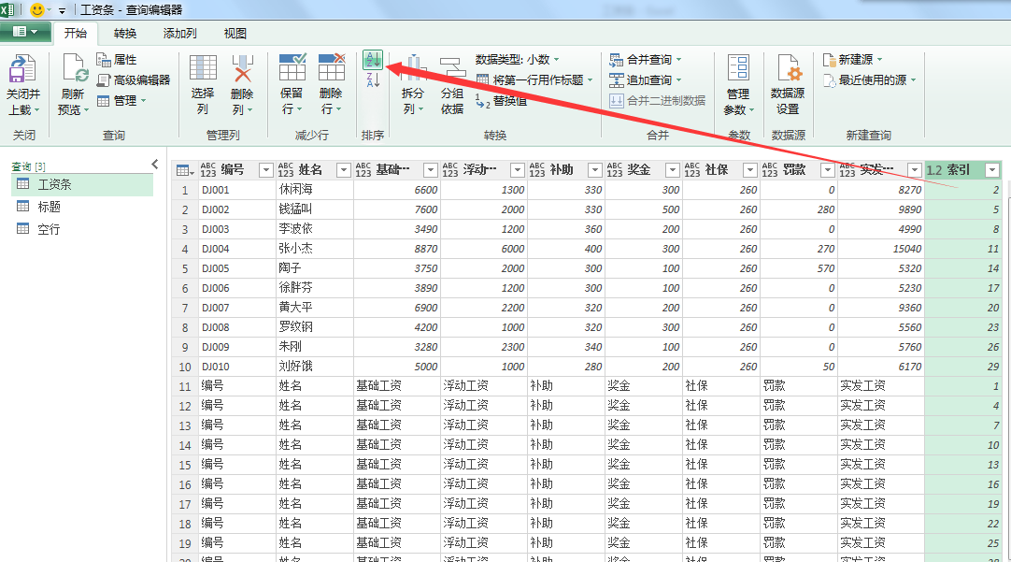The image size is (1011, 562).
Task: Click the Manage Parameters (管理参数) icon
Action: (738, 68)
